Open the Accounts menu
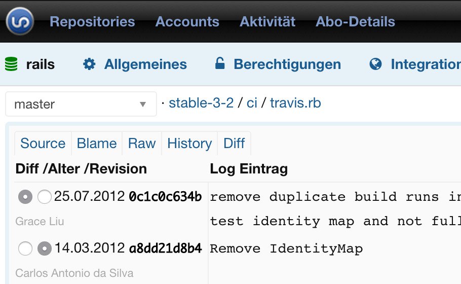This screenshot has width=461, height=284. tap(187, 22)
